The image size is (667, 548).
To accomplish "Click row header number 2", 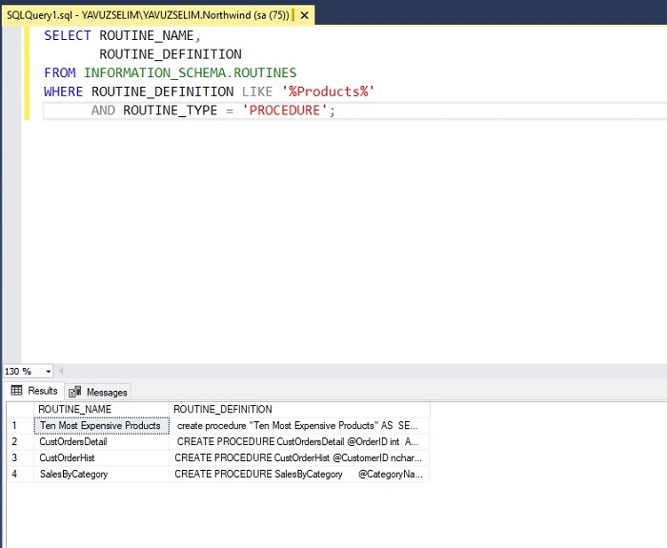I will [x=20, y=441].
